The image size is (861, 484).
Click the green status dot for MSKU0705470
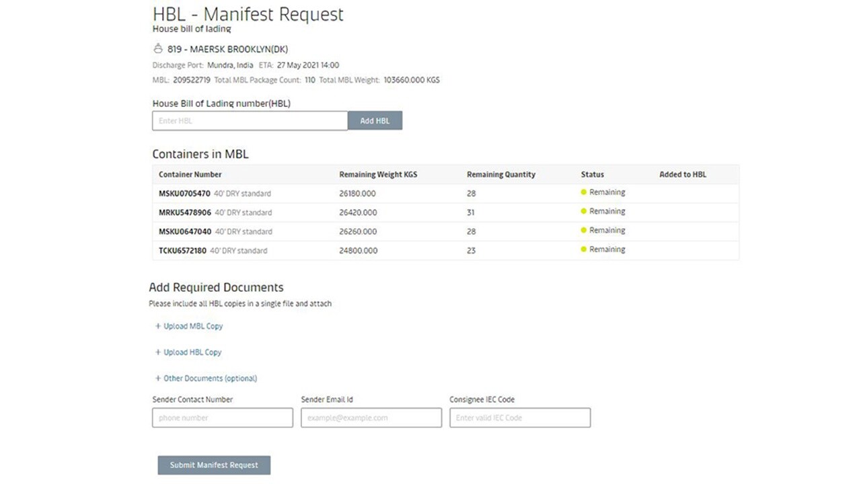coord(583,192)
